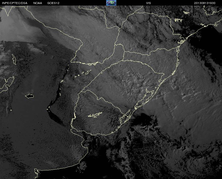This screenshot has height=179, width=222.
Task: Click the INPE/CPTEC/DSA label
Action: tap(14, 3)
